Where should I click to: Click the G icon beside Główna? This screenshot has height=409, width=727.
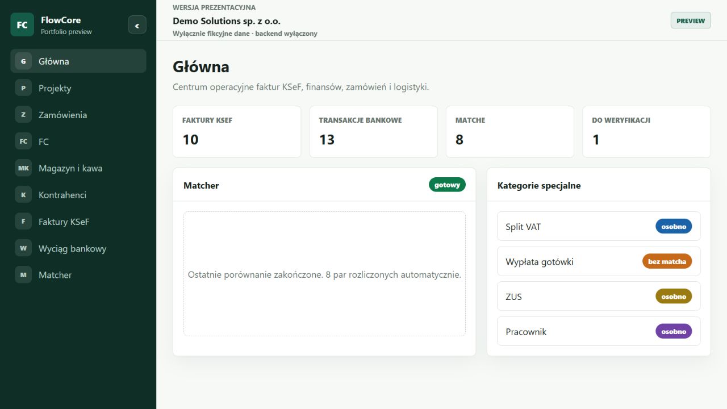(x=23, y=61)
